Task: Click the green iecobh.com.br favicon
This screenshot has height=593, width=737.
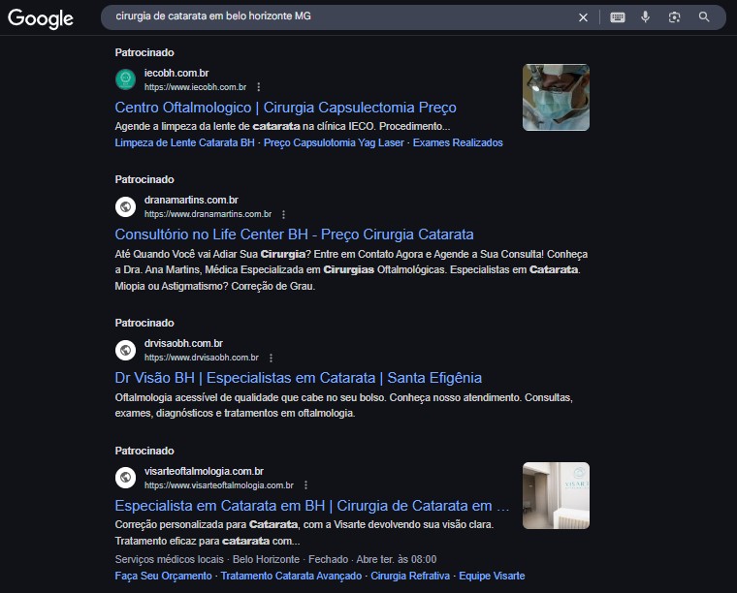Action: tap(125, 78)
